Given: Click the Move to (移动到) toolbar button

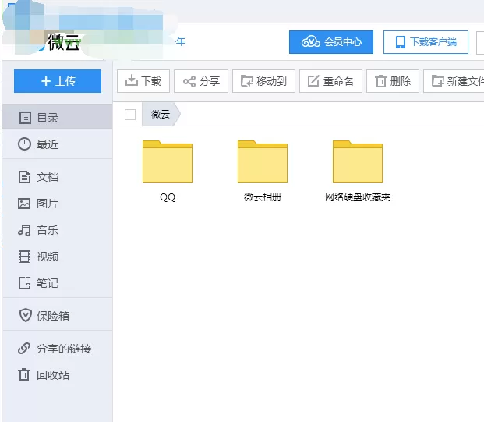Looking at the screenshot, I should click(263, 81).
